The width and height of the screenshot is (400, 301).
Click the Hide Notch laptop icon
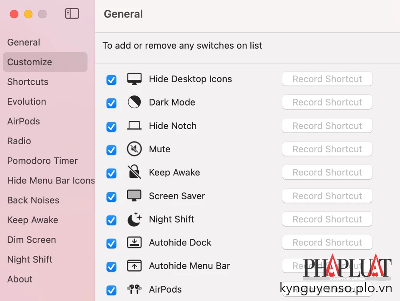[134, 126]
